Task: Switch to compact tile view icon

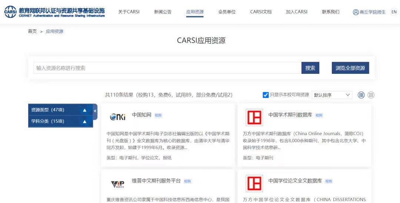Action: pyautogui.click(x=371, y=95)
